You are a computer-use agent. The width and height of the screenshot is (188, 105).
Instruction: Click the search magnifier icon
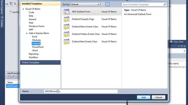pyautogui.click(x=165, y=5)
